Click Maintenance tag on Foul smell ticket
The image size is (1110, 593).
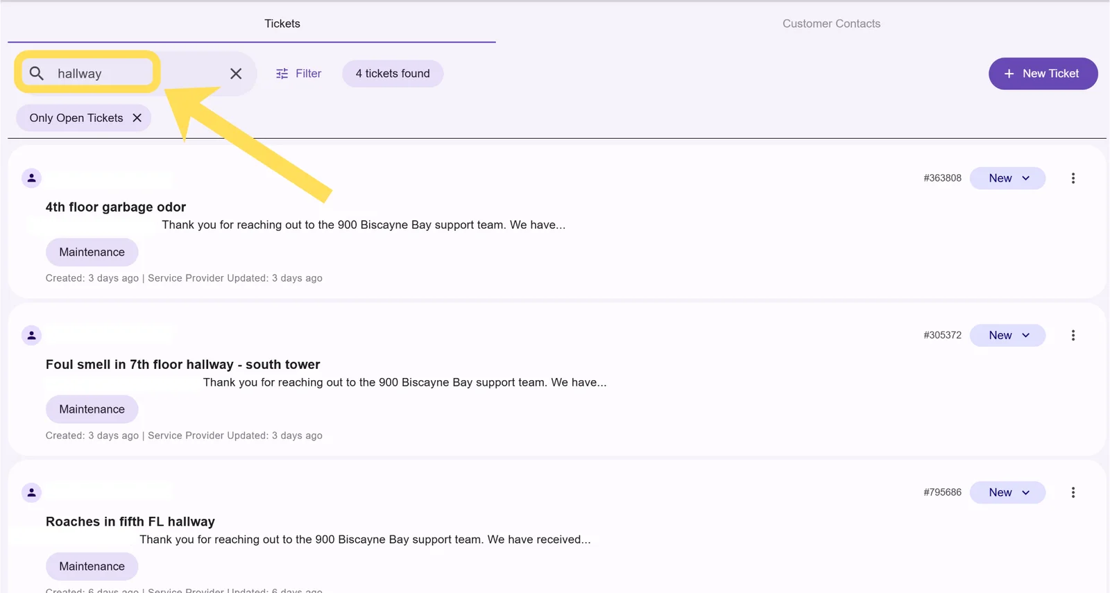[x=92, y=409]
